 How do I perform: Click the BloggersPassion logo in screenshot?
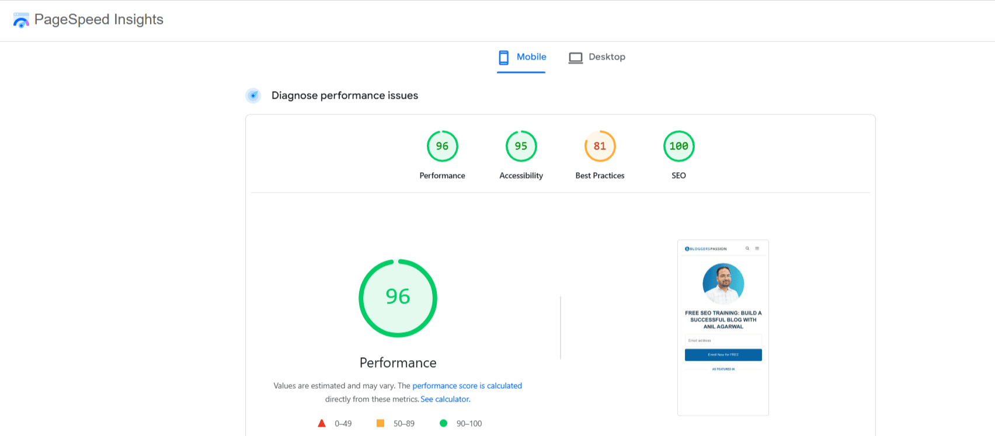click(x=706, y=249)
